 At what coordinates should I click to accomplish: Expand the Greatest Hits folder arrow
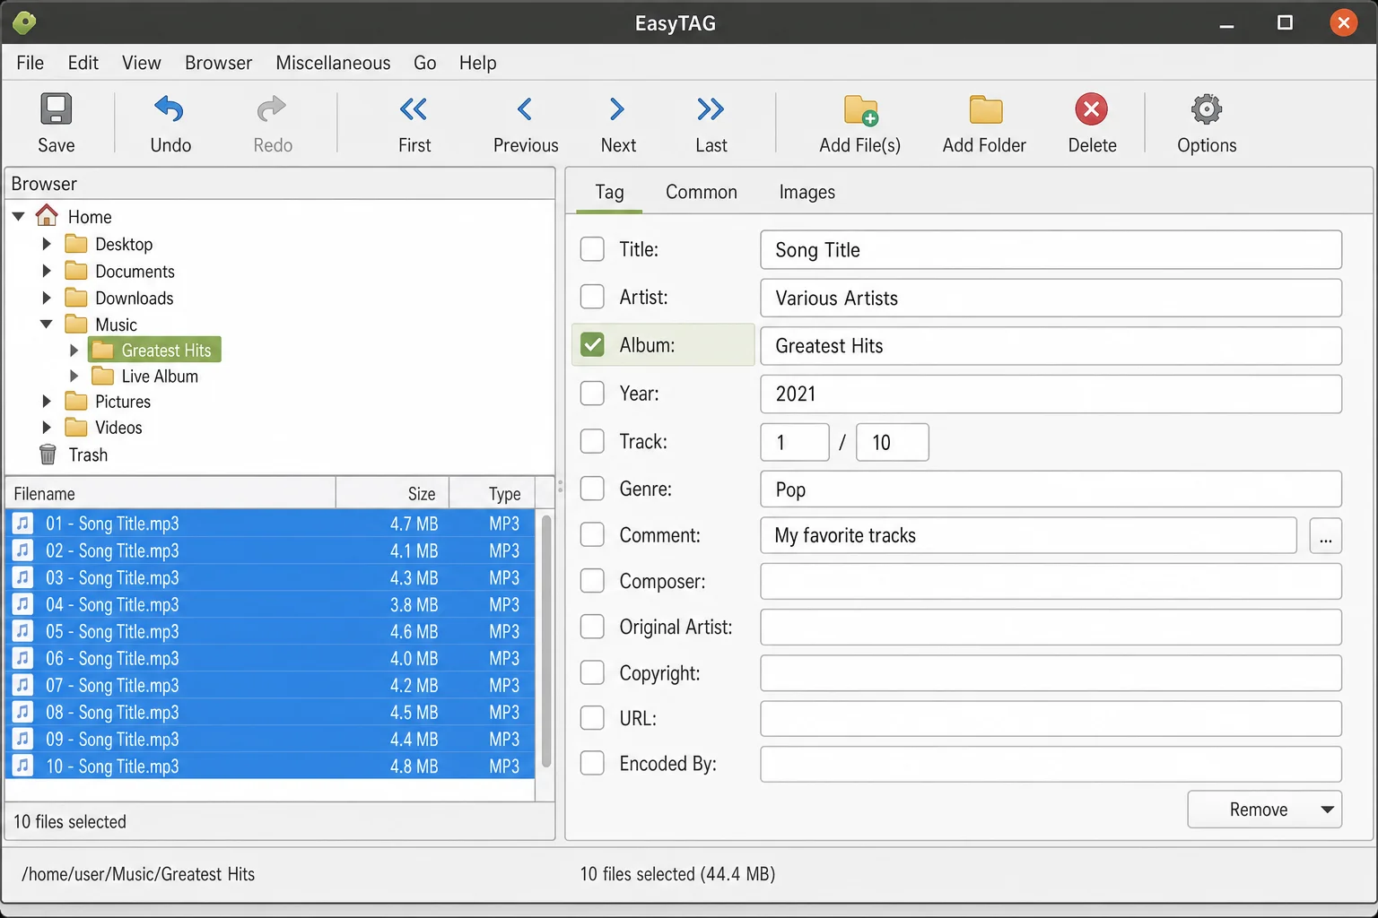(x=74, y=350)
